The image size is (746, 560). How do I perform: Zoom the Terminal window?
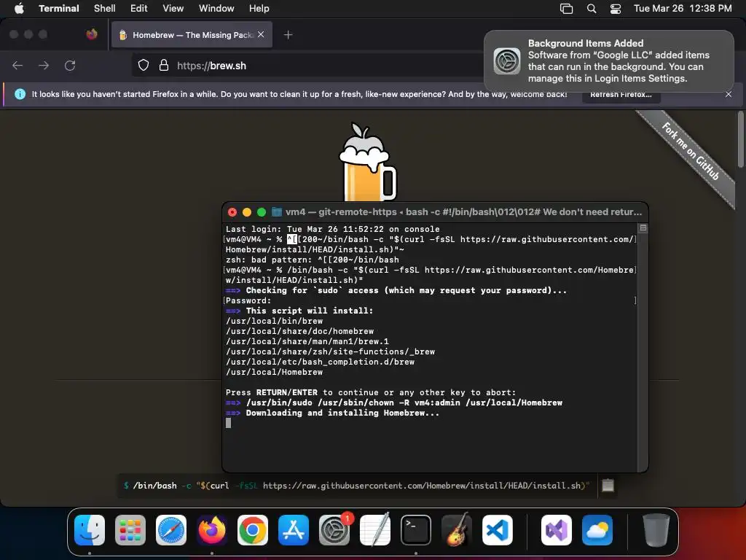(262, 212)
